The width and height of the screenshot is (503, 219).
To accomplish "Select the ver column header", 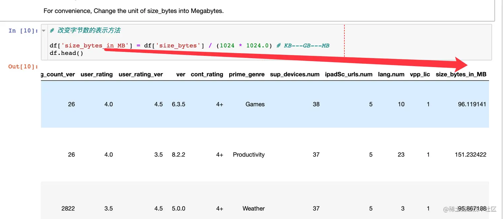I will [181, 74].
